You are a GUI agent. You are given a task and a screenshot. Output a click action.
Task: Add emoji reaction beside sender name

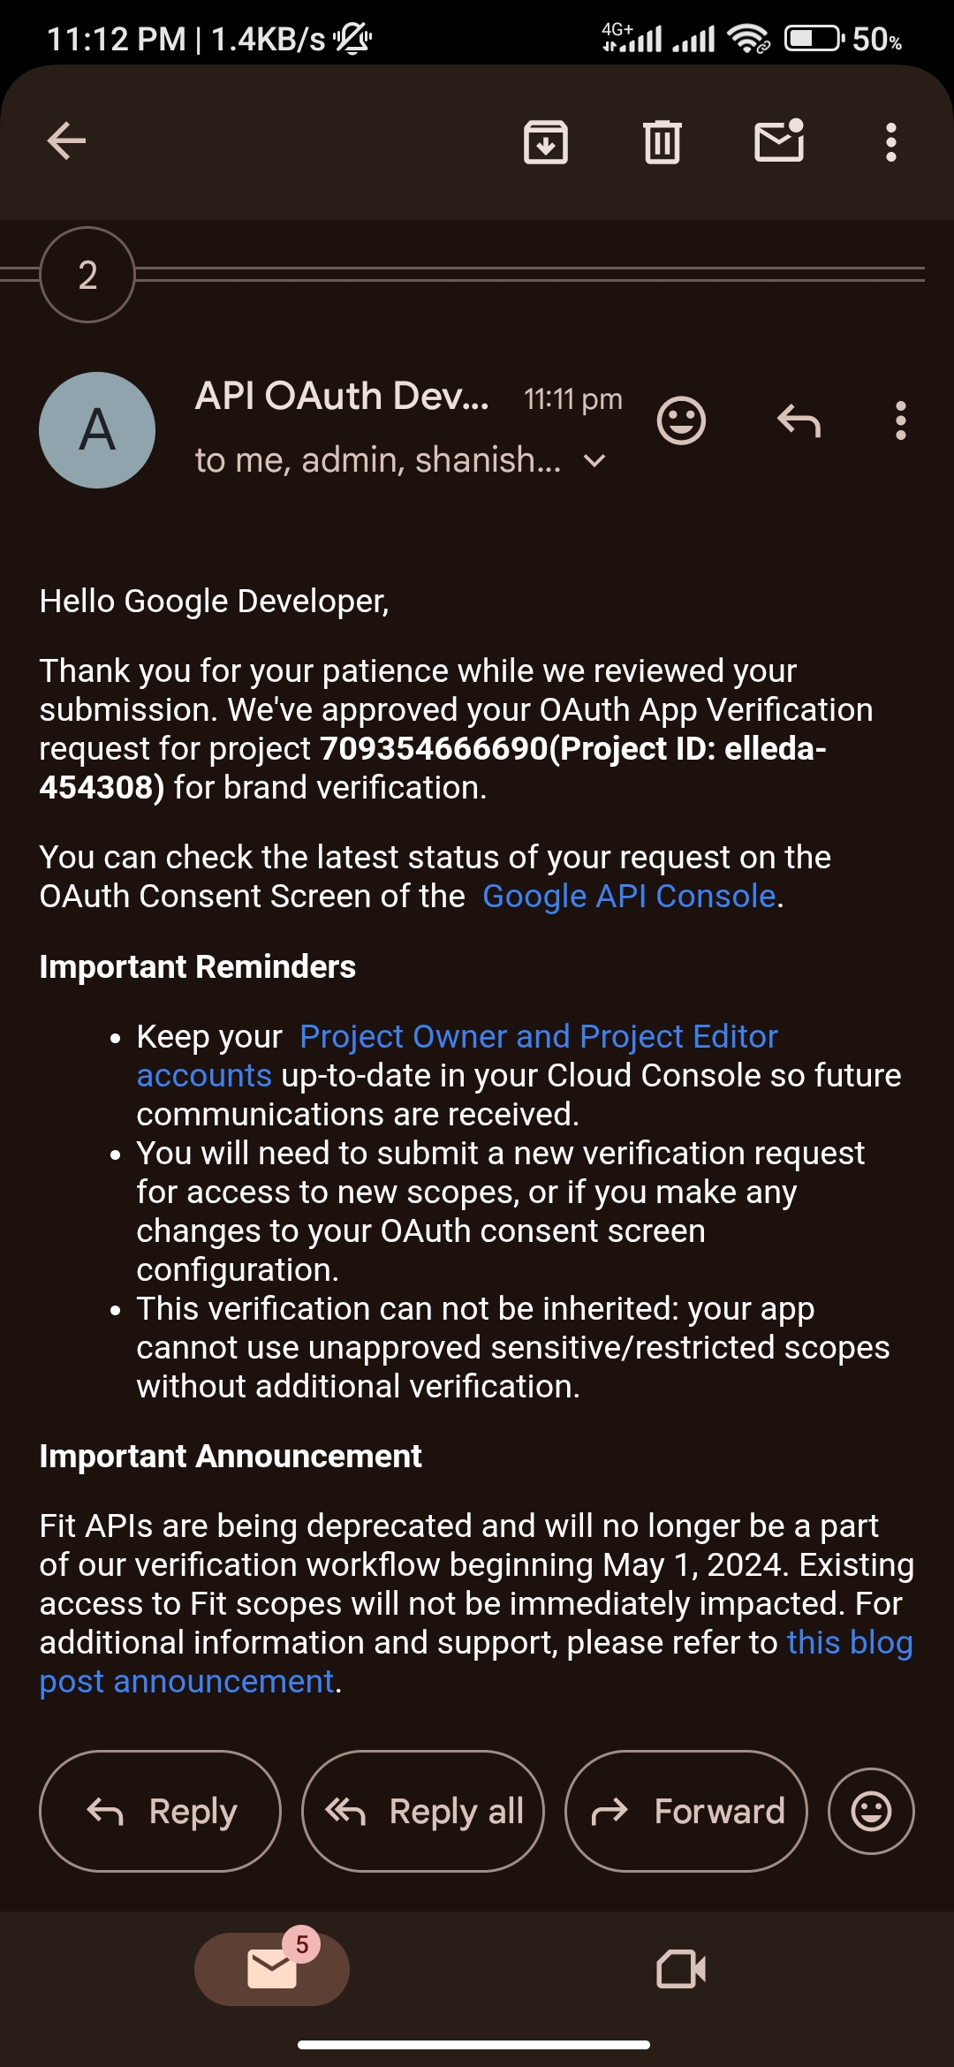tap(681, 420)
